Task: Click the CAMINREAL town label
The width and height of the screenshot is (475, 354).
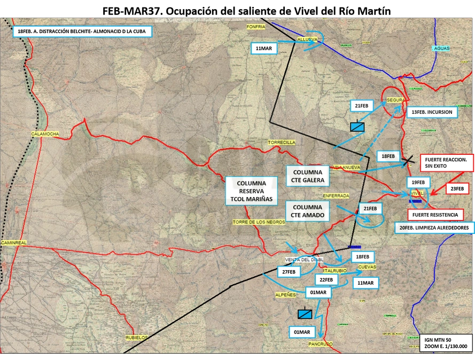Action: click(14, 243)
